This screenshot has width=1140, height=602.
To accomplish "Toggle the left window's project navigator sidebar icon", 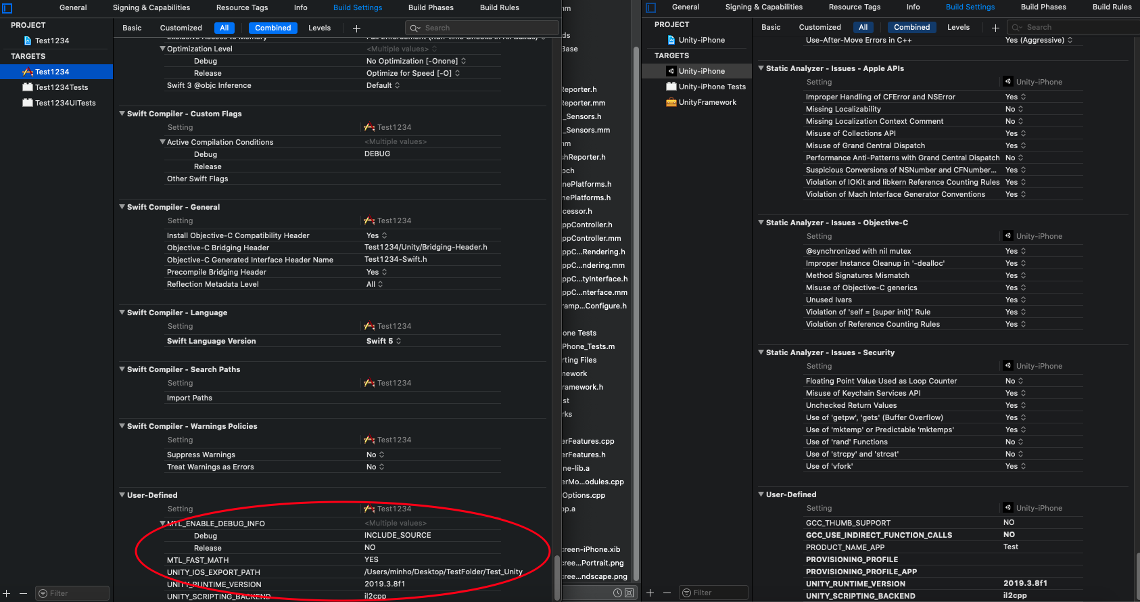I will tap(7, 8).
